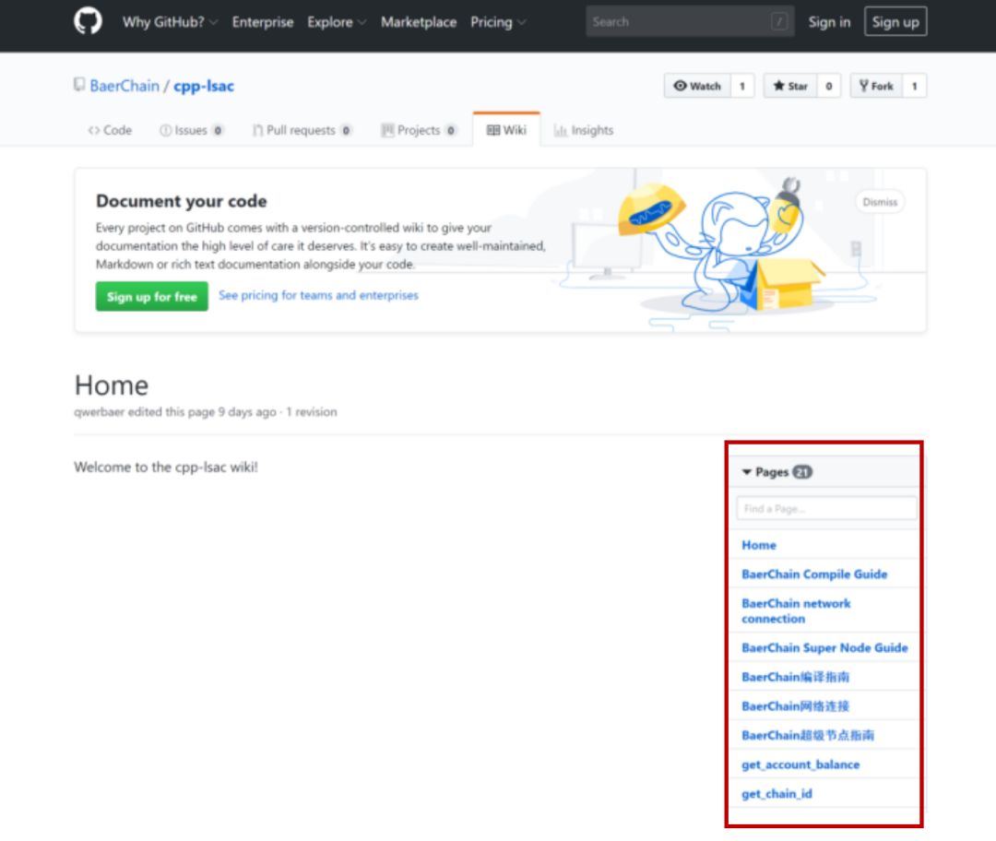Open forks count next to Fork

(x=915, y=86)
